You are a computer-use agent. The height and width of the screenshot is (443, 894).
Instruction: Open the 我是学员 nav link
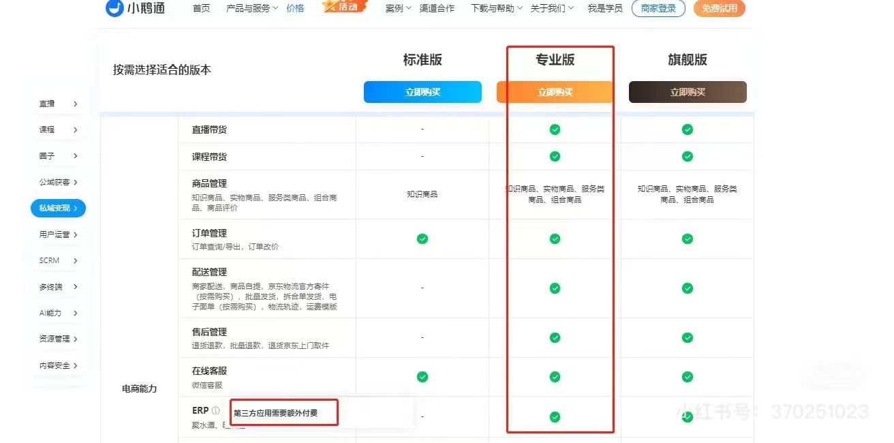(605, 8)
